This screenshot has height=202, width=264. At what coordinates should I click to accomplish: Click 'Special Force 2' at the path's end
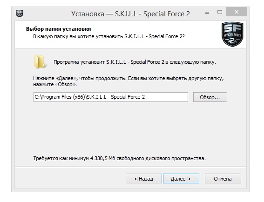(x=128, y=97)
